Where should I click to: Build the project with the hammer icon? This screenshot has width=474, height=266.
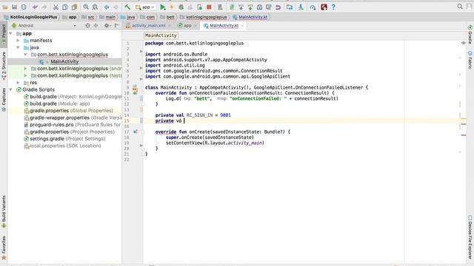[127, 7]
